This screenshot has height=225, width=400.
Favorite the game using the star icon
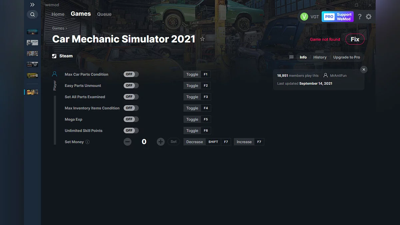[x=202, y=39]
